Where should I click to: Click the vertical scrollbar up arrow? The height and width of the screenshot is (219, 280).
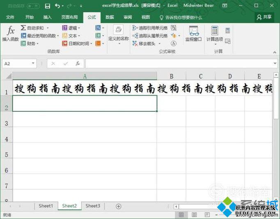[276, 75]
